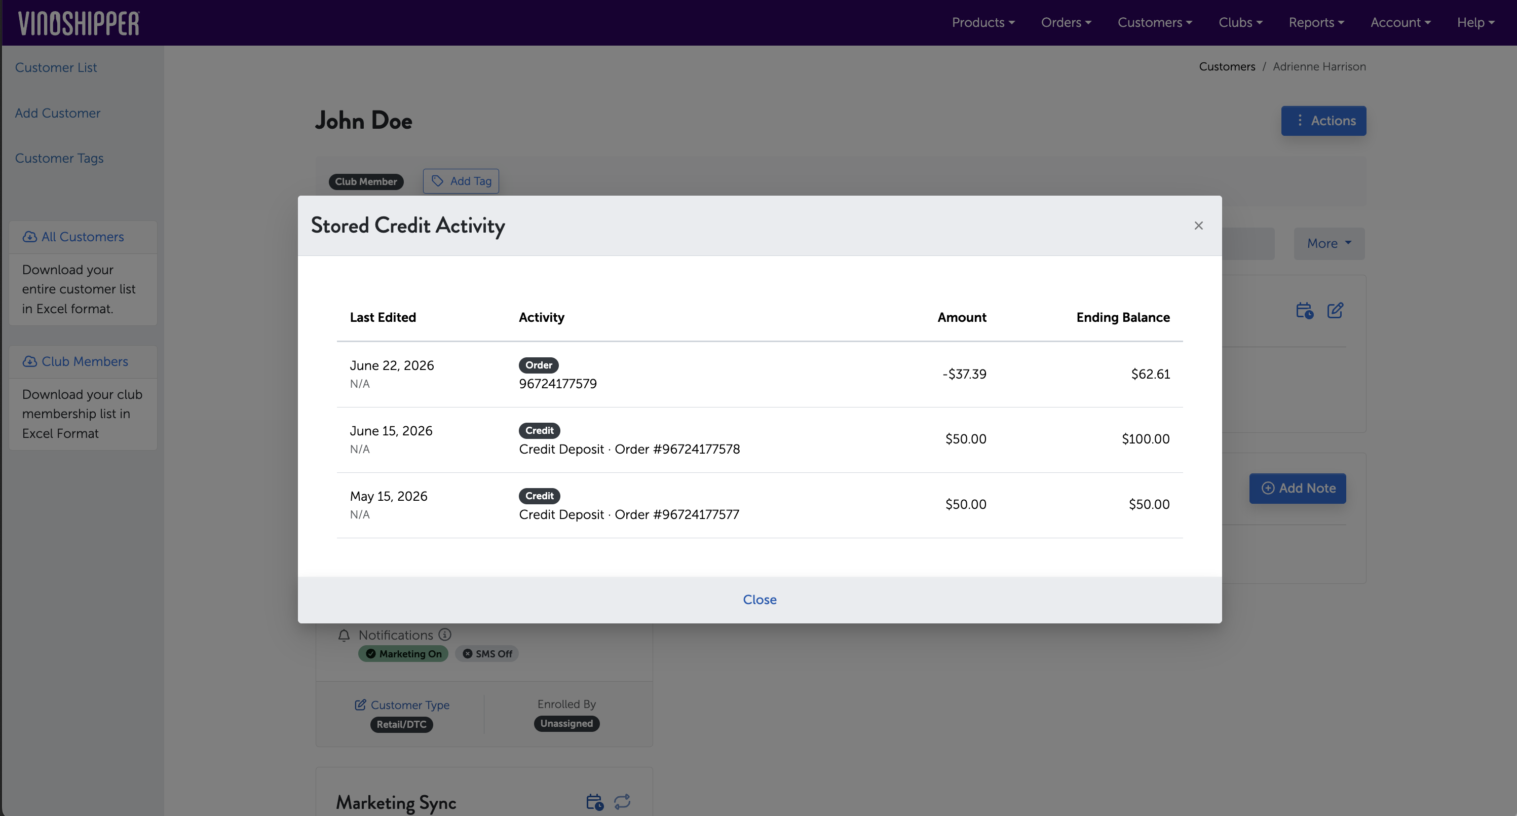Open Add Customer page

pos(58,113)
